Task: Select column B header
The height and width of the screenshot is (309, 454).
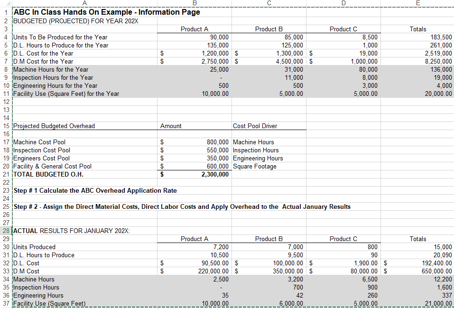Action: (x=195, y=3)
